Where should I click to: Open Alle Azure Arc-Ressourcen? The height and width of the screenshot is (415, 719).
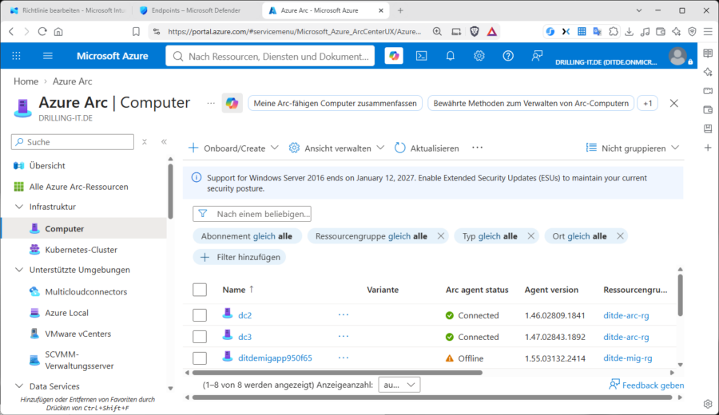click(78, 187)
